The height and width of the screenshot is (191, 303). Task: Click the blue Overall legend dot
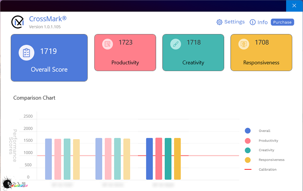(247, 131)
